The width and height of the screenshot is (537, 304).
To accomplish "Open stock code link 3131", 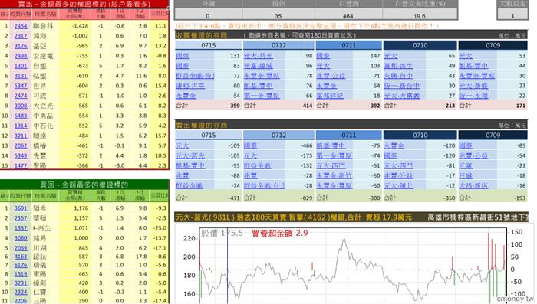I will click(x=21, y=76).
